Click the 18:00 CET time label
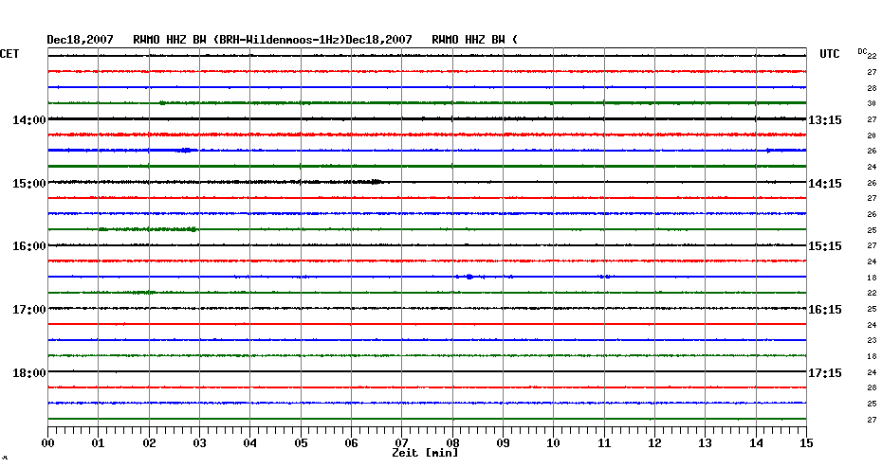The height and width of the screenshot is (468, 882). 29,373
